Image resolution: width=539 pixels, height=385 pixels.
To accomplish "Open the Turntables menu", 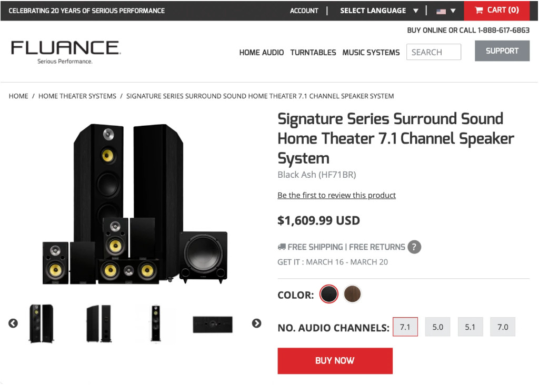I will 313,53.
